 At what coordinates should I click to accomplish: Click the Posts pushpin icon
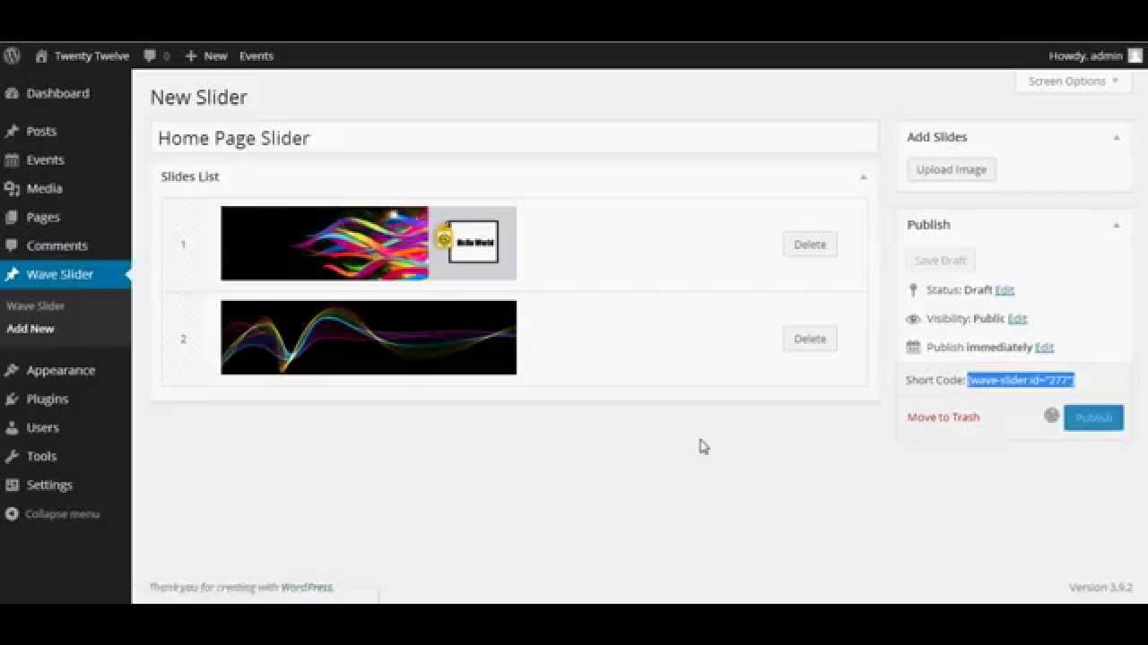click(x=12, y=131)
